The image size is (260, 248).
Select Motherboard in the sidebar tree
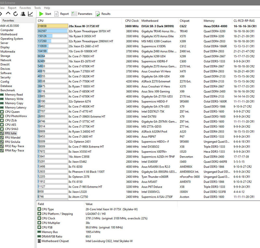point(9,34)
